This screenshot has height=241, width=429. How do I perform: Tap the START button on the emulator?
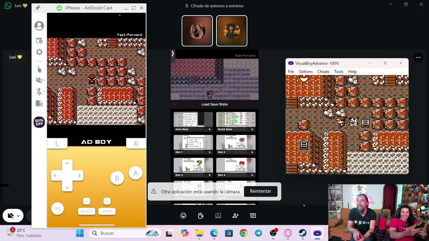point(107,211)
